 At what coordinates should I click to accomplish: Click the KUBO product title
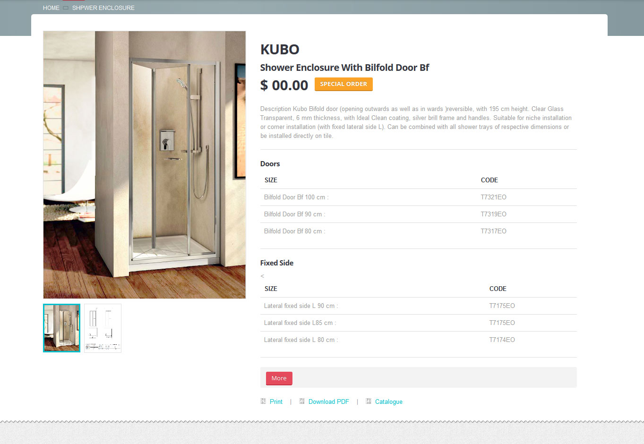(280, 50)
